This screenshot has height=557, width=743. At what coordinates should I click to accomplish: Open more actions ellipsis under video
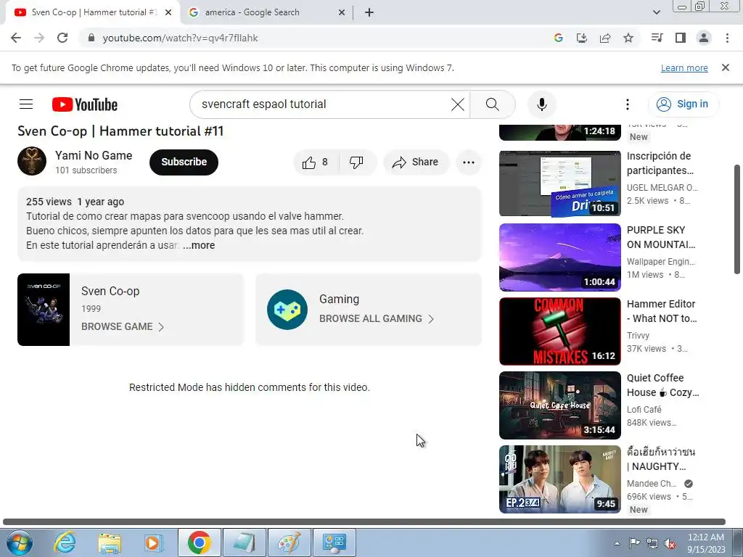(469, 162)
